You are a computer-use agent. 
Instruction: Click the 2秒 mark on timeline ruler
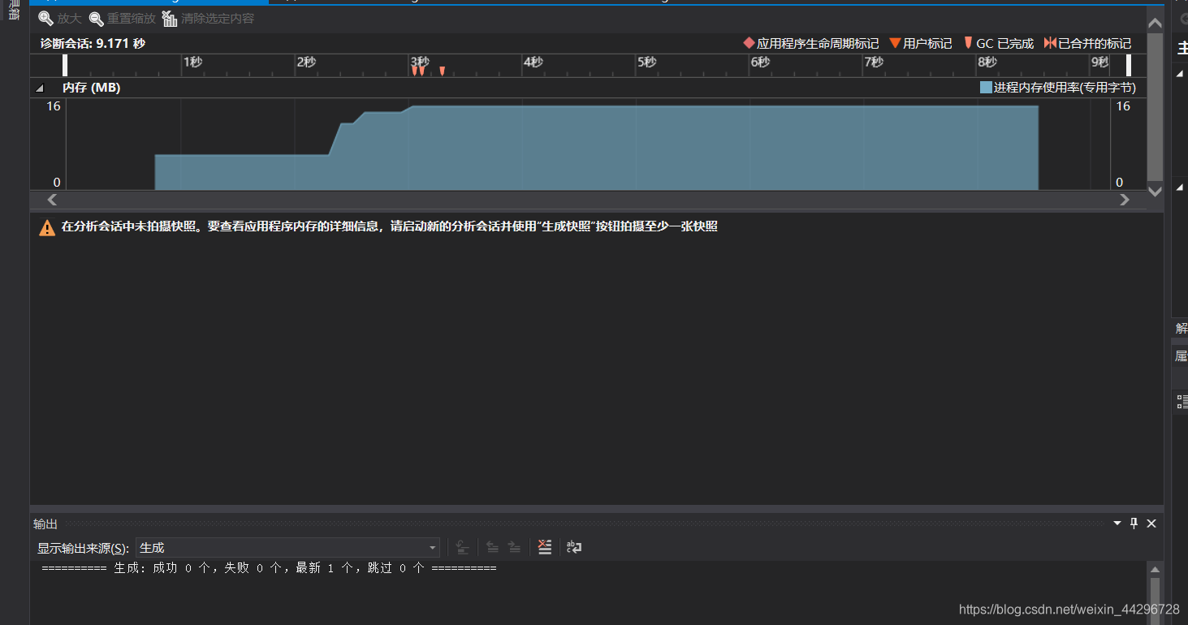coord(306,62)
